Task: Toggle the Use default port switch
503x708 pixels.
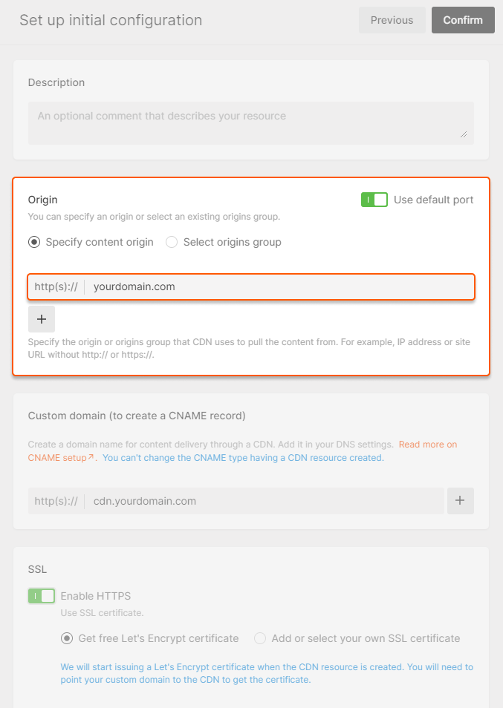Action: point(374,200)
